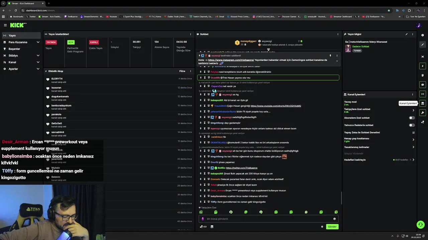Expand the Ayarlar sidebar section
This screenshot has width=428, height=240.
[x=21, y=69]
